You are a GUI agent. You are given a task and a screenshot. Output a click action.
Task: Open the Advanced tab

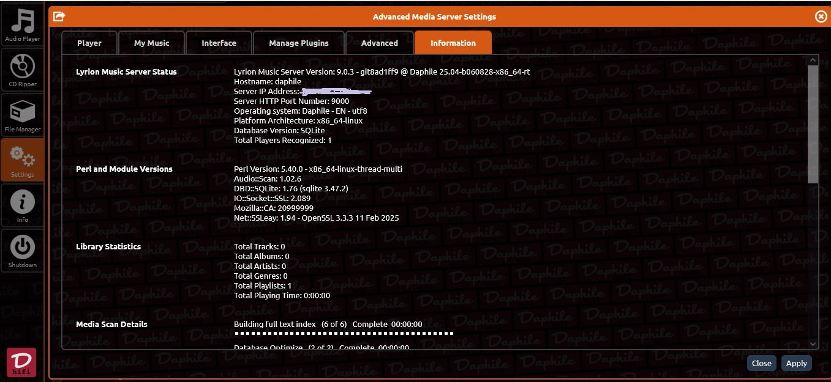[x=380, y=43]
